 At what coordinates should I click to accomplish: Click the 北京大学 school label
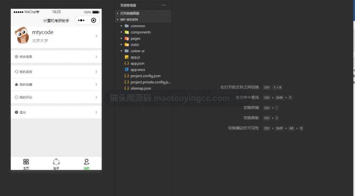pos(40,41)
